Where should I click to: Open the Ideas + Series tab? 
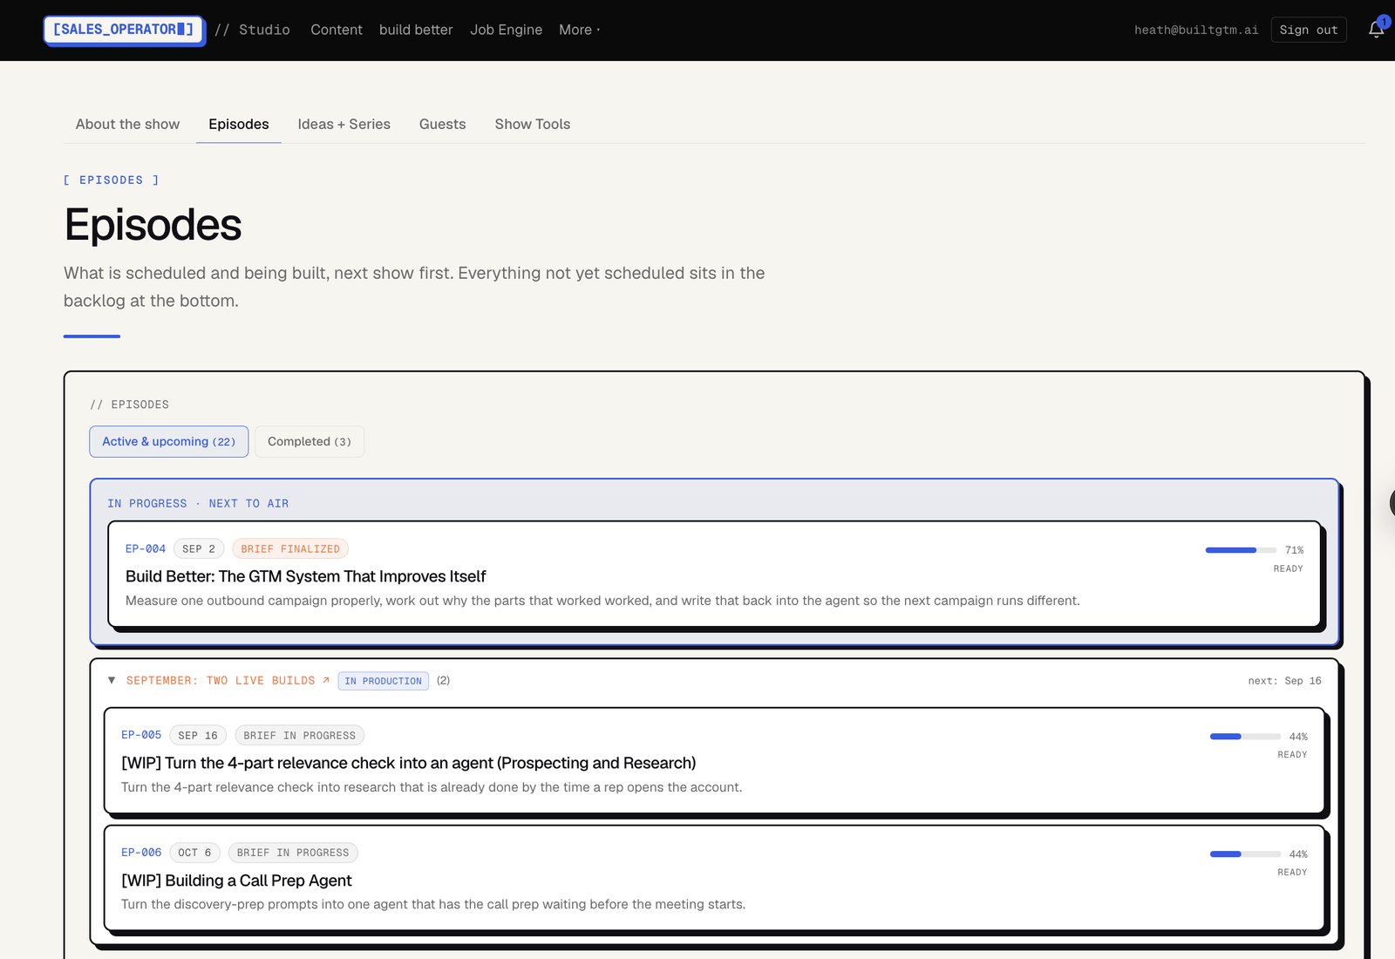pyautogui.click(x=344, y=124)
